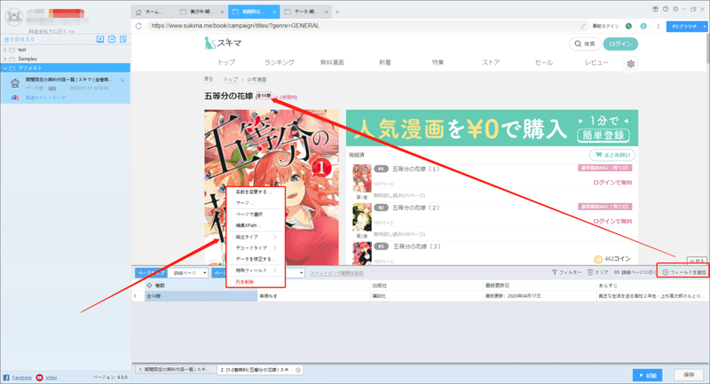Click the blue user icon in address toolbar
Viewport: 710px width, 384px height.
coord(643,27)
